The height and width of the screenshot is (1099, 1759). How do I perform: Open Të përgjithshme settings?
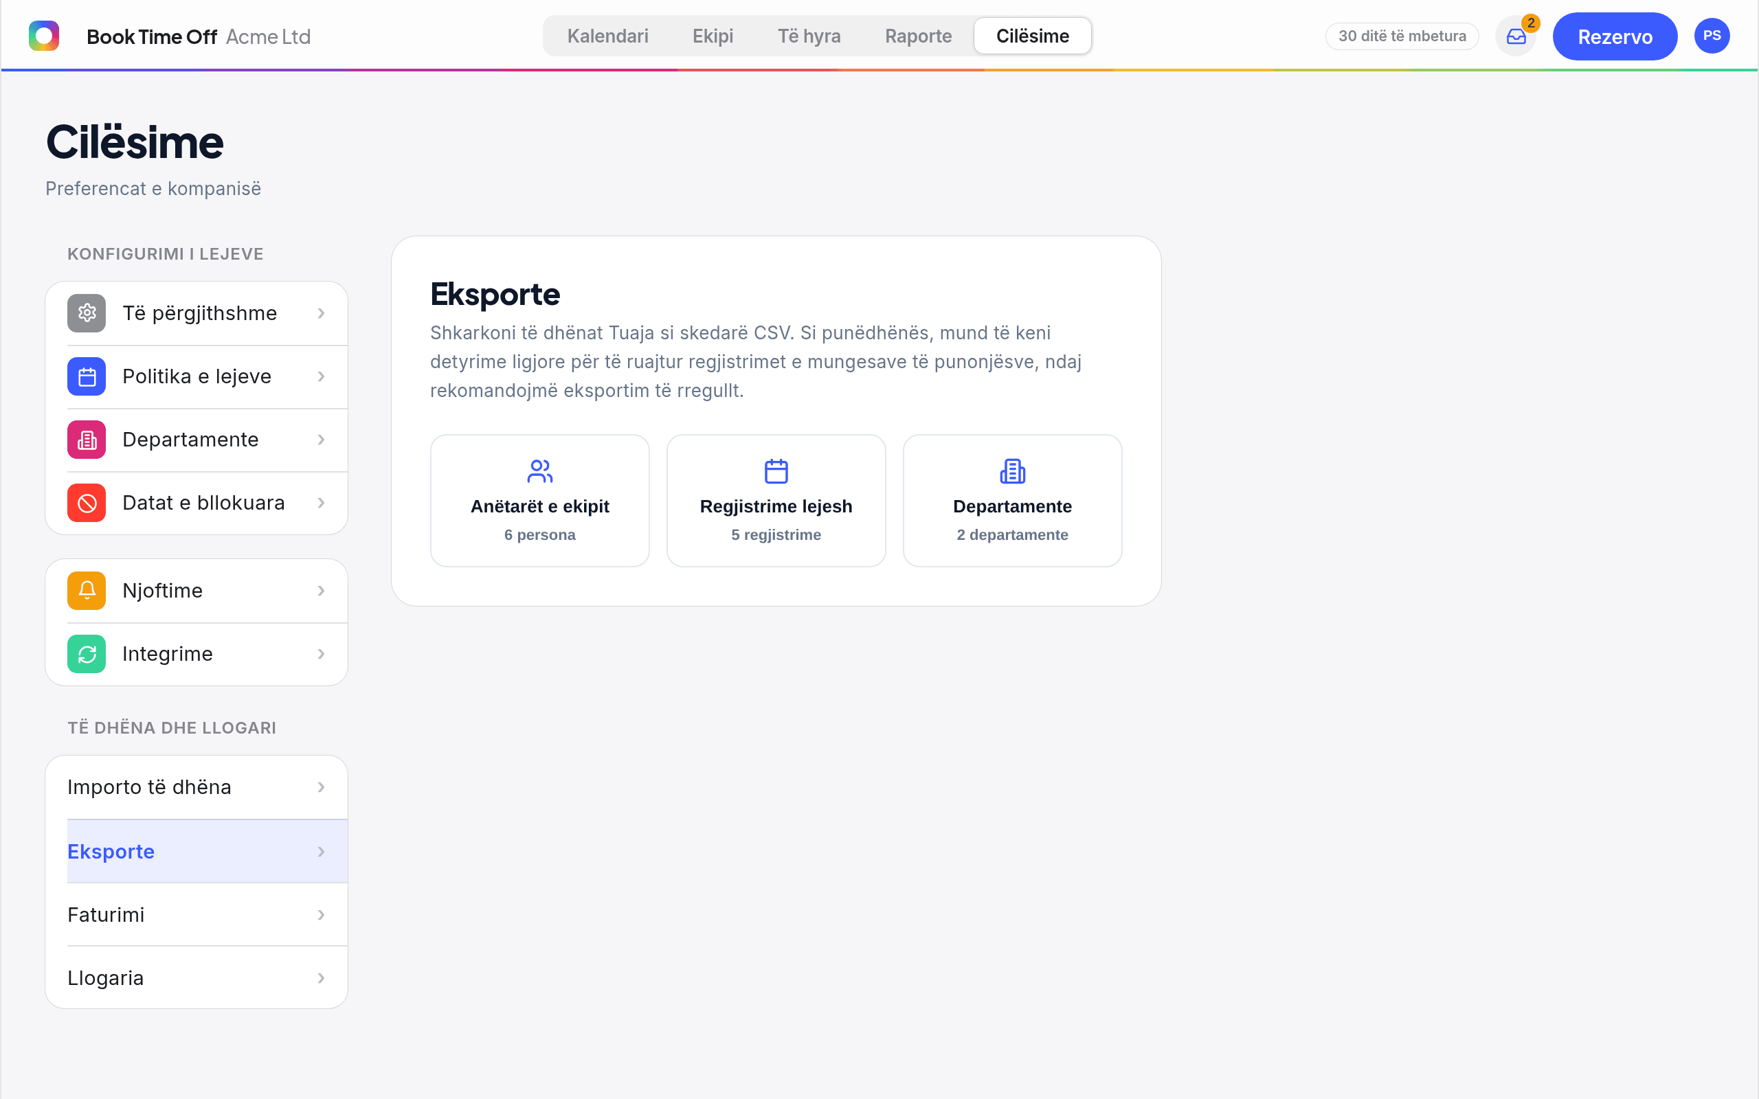[x=197, y=313]
